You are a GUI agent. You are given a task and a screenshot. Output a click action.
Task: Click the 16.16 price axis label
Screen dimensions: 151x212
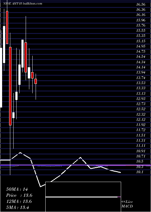click(x=141, y=15)
